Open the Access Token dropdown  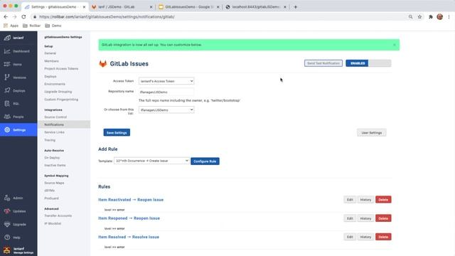[166, 81]
